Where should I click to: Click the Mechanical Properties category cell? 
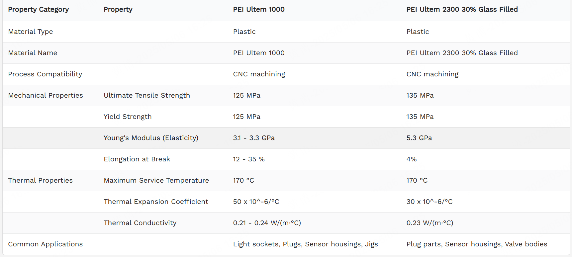point(46,96)
